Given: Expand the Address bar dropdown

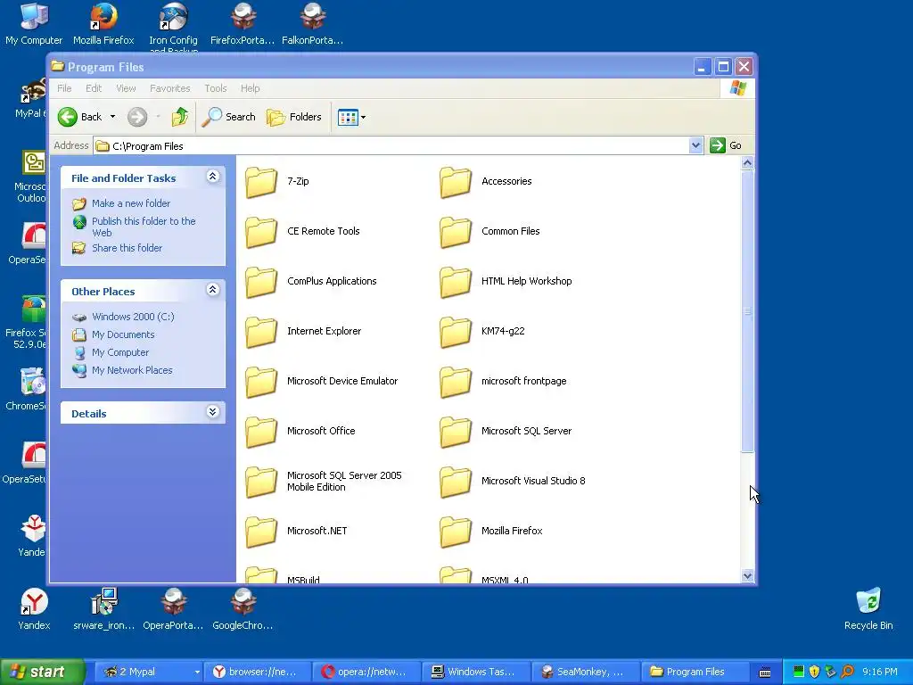Looking at the screenshot, I should tap(695, 145).
